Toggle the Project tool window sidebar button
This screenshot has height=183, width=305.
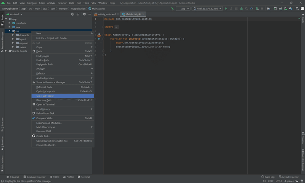[2, 19]
